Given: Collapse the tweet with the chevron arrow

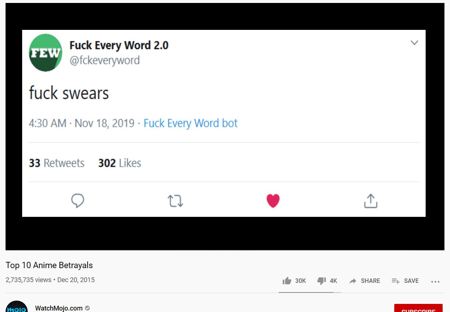Looking at the screenshot, I should click(x=414, y=42).
